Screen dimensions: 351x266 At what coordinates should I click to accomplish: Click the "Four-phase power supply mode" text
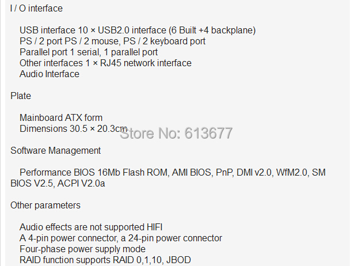(x=82, y=249)
